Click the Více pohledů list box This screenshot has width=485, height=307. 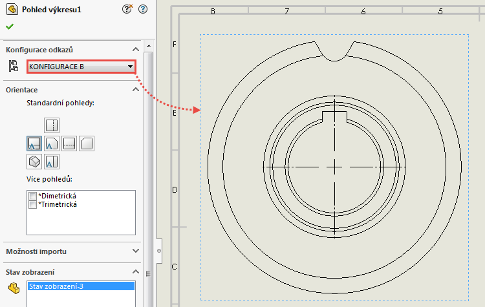pos(81,213)
